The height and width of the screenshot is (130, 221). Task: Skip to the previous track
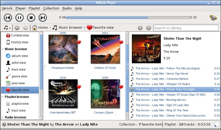click(x=8, y=18)
